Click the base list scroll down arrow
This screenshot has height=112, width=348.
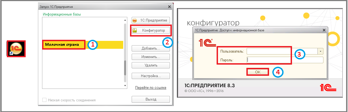(125, 86)
